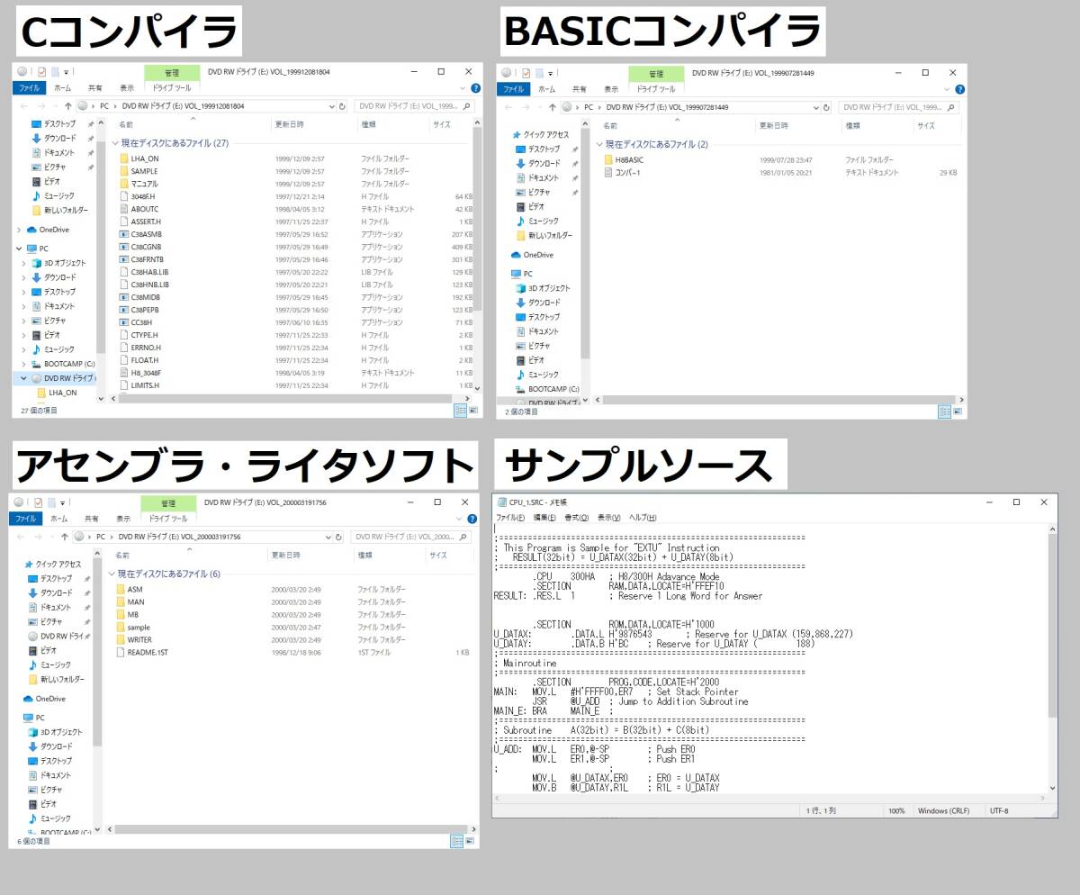Open the Help icon in the Cコンパイラ window
1080x895 pixels.
coord(474,88)
